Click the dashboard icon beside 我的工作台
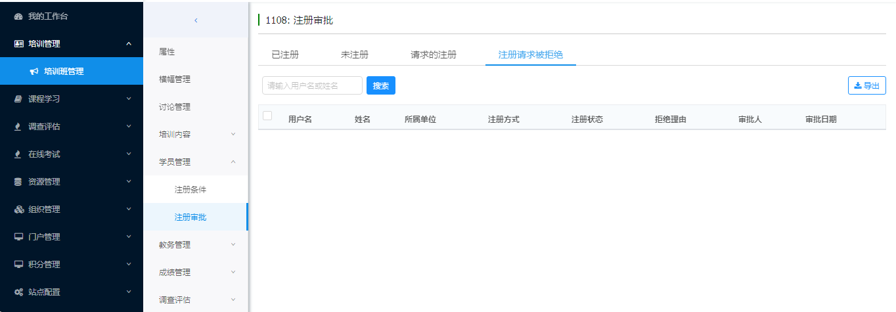 click(x=18, y=16)
